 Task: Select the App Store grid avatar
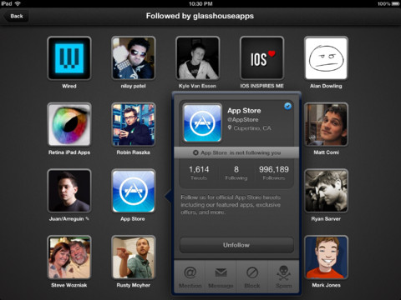click(x=134, y=191)
